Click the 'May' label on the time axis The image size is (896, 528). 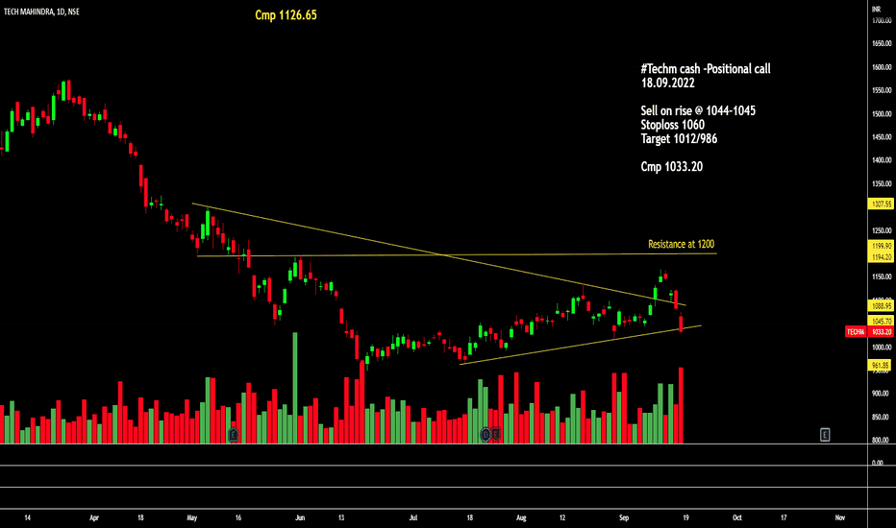tap(192, 517)
